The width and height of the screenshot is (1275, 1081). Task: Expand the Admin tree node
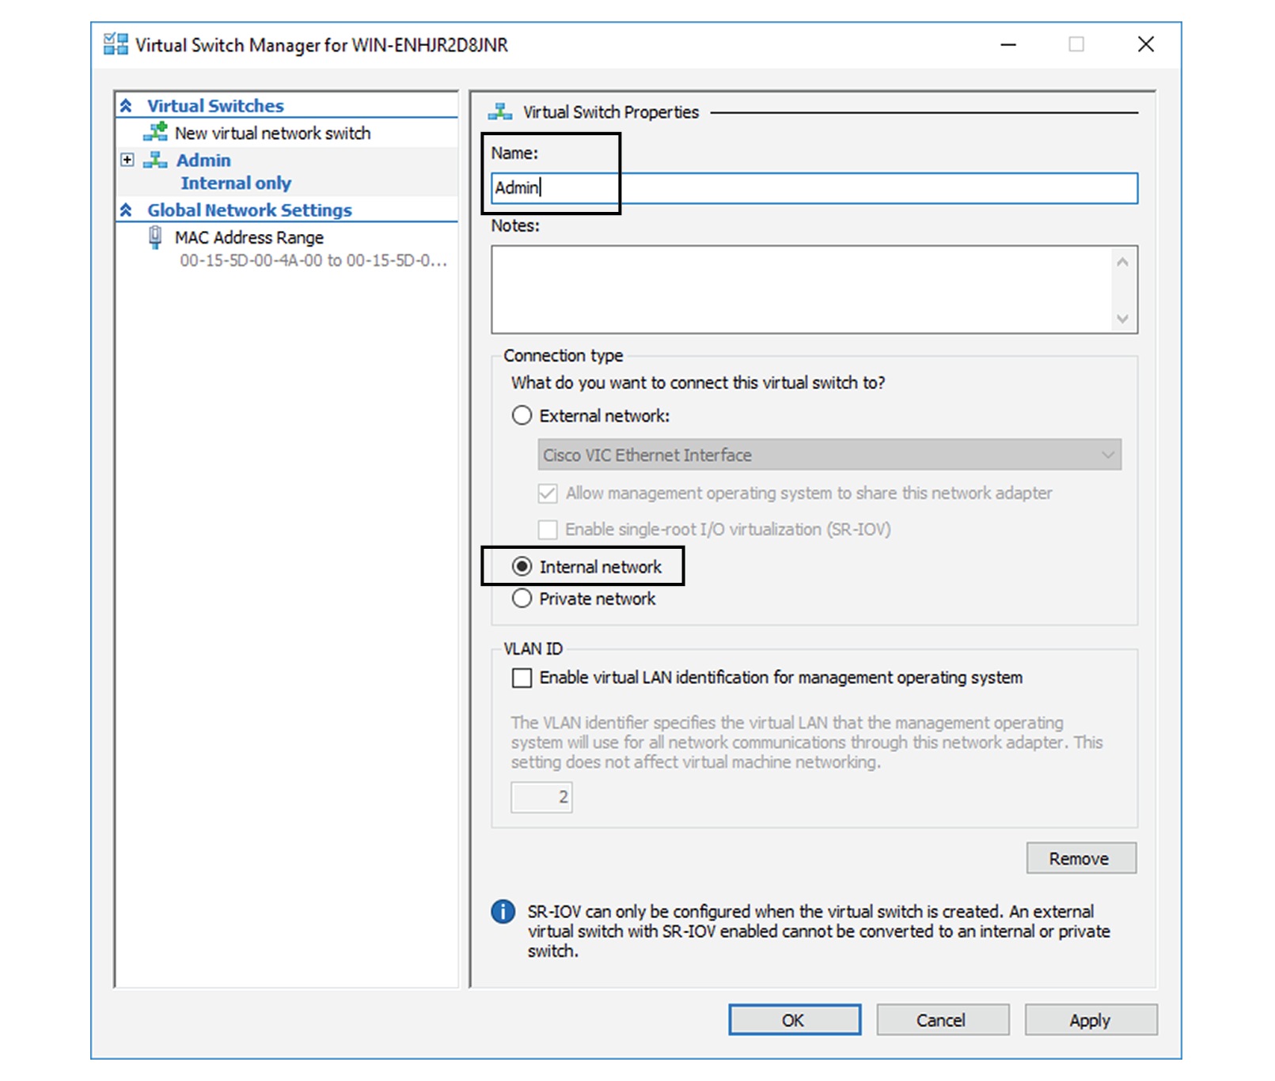tap(127, 160)
